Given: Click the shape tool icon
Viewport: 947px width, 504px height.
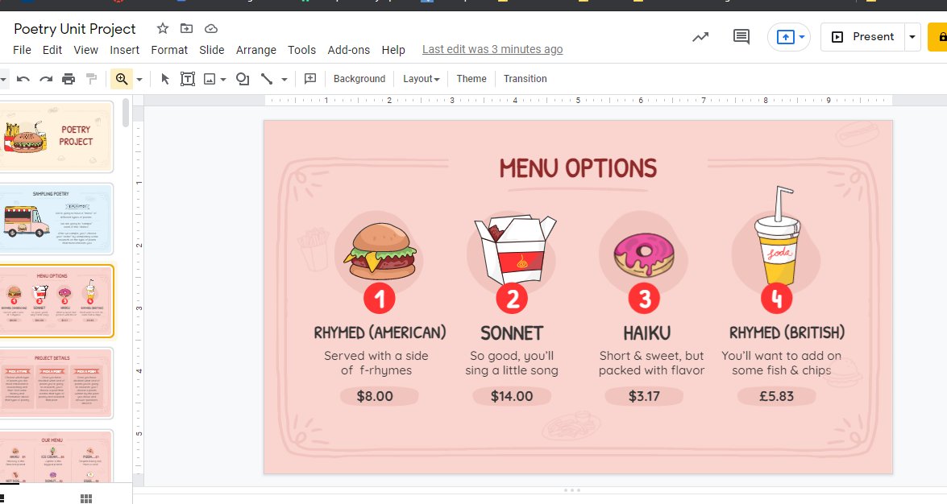Looking at the screenshot, I should pos(243,79).
